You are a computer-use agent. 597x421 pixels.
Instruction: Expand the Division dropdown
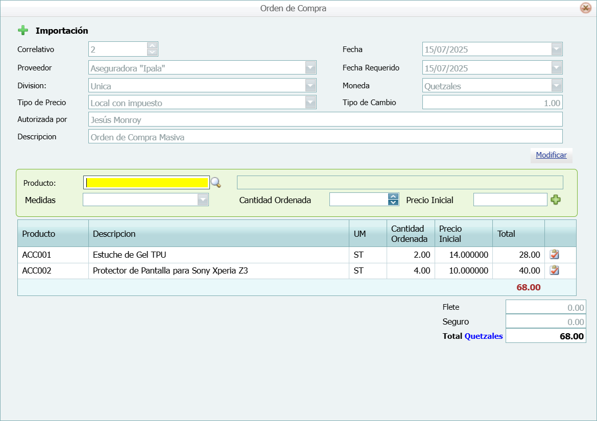pos(311,86)
